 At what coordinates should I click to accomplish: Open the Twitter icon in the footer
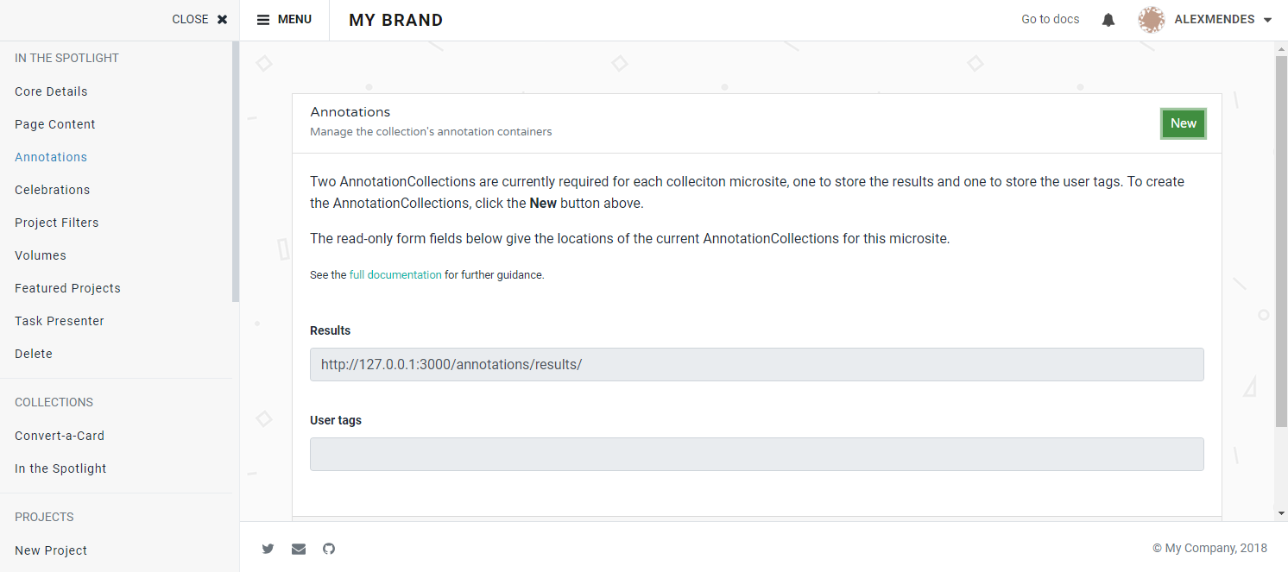(268, 549)
